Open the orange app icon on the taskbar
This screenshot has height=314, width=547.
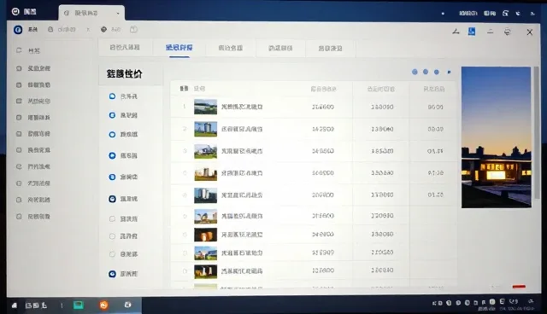103,305
